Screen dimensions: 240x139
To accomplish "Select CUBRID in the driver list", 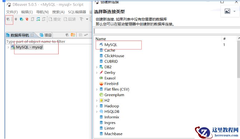I will click(111, 61).
